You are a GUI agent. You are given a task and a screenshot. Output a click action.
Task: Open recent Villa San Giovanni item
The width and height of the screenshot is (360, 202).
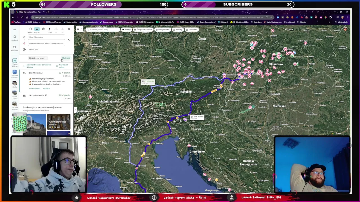15,74
